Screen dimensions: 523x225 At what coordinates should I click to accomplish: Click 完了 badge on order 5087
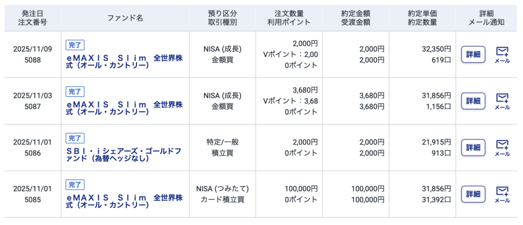coord(75,92)
